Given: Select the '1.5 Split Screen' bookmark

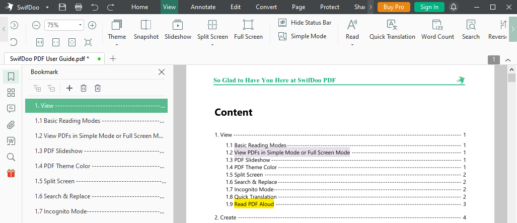Looking at the screenshot, I should pyautogui.click(x=96, y=181).
